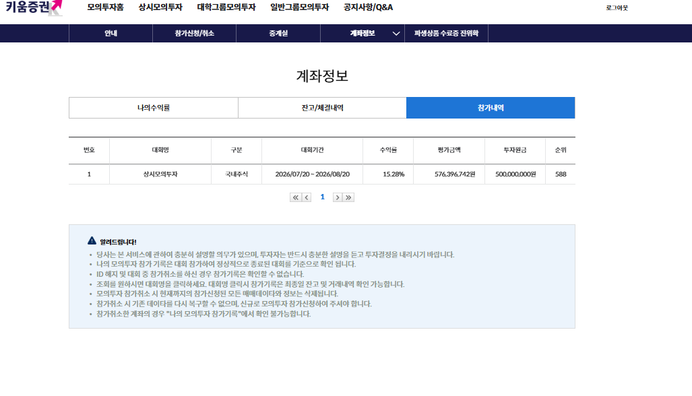This screenshot has width=692, height=396.
Task: Open 모의투자홈 in top menu
Action: pos(106,7)
